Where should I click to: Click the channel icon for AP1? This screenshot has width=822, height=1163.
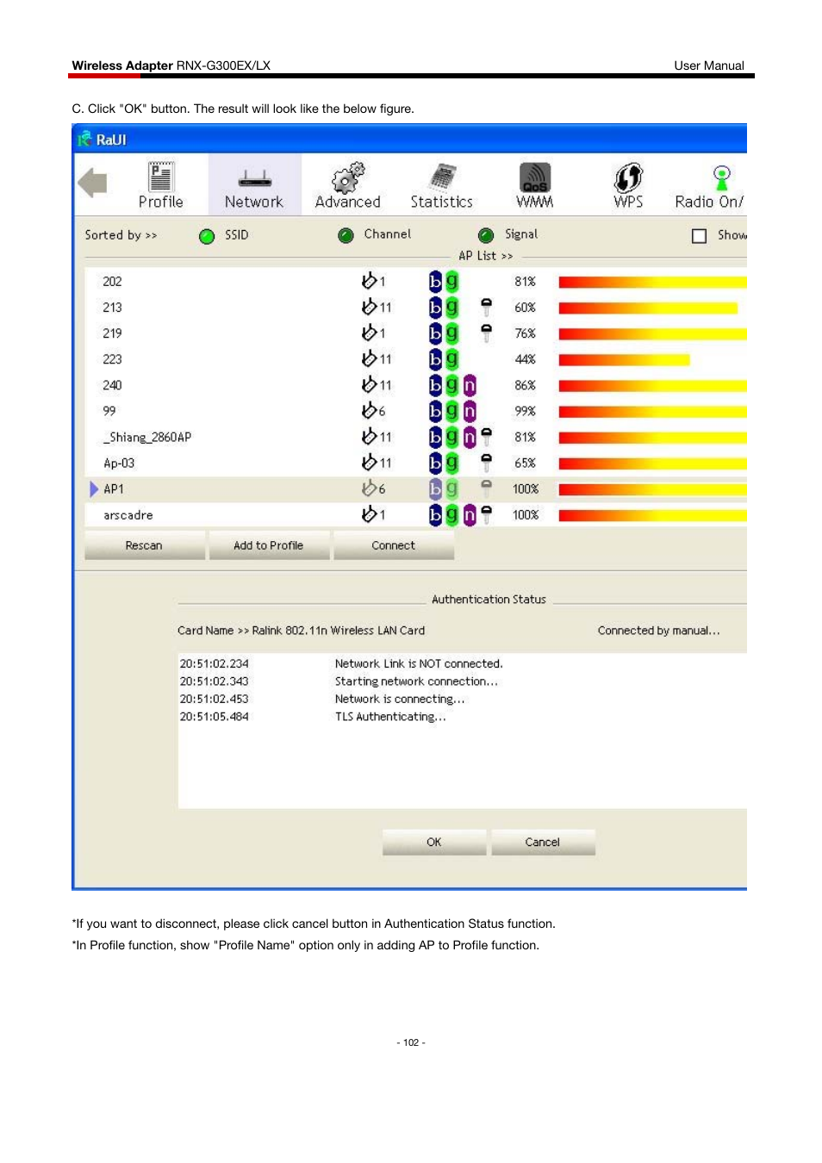(369, 488)
